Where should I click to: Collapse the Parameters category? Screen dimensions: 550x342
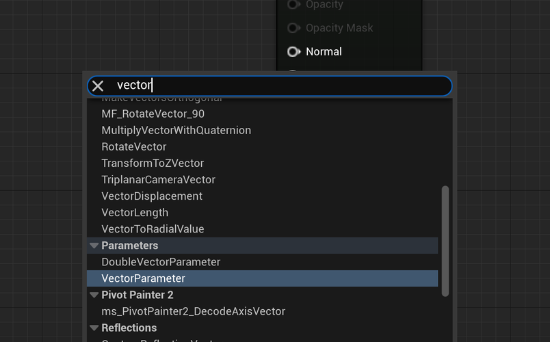[94, 246]
